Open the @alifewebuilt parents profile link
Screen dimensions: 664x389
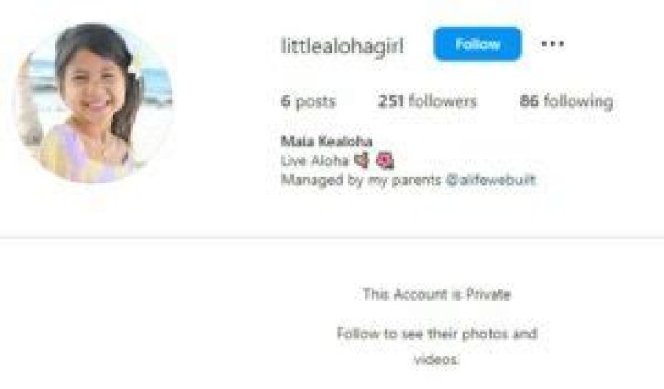[x=491, y=180]
